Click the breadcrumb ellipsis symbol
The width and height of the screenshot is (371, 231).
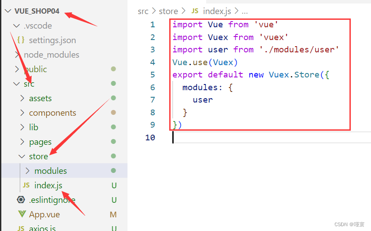coord(245,12)
